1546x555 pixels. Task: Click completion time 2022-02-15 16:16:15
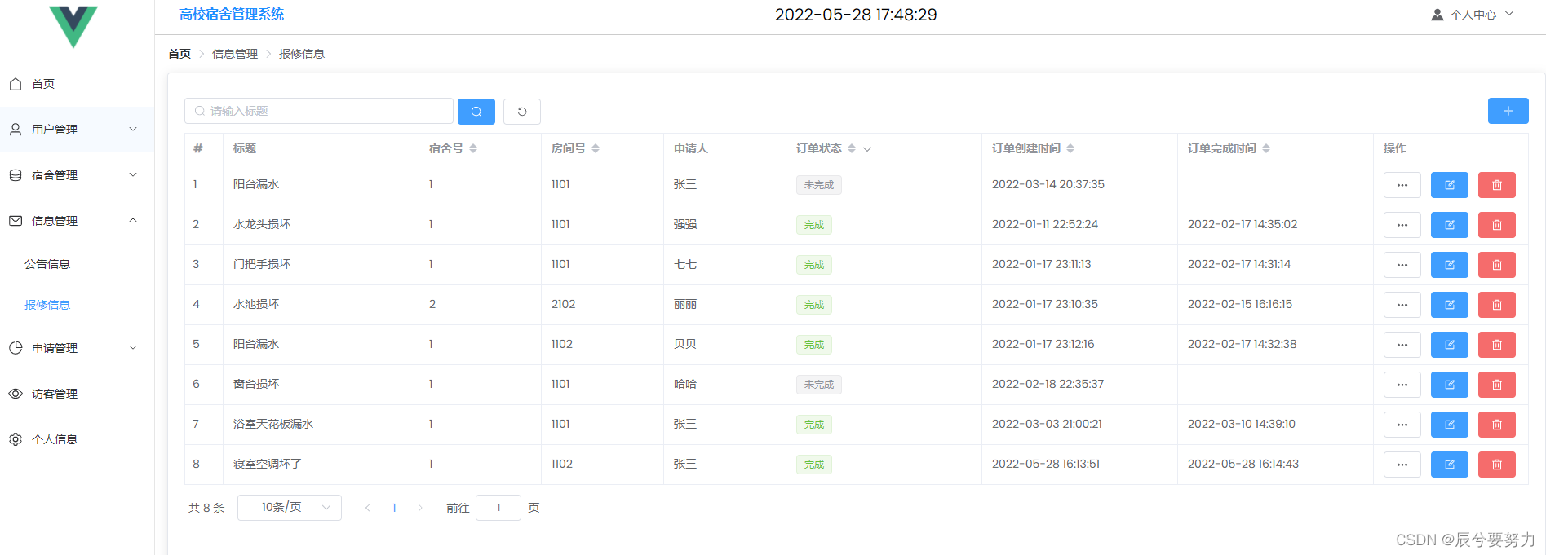[x=1240, y=304]
